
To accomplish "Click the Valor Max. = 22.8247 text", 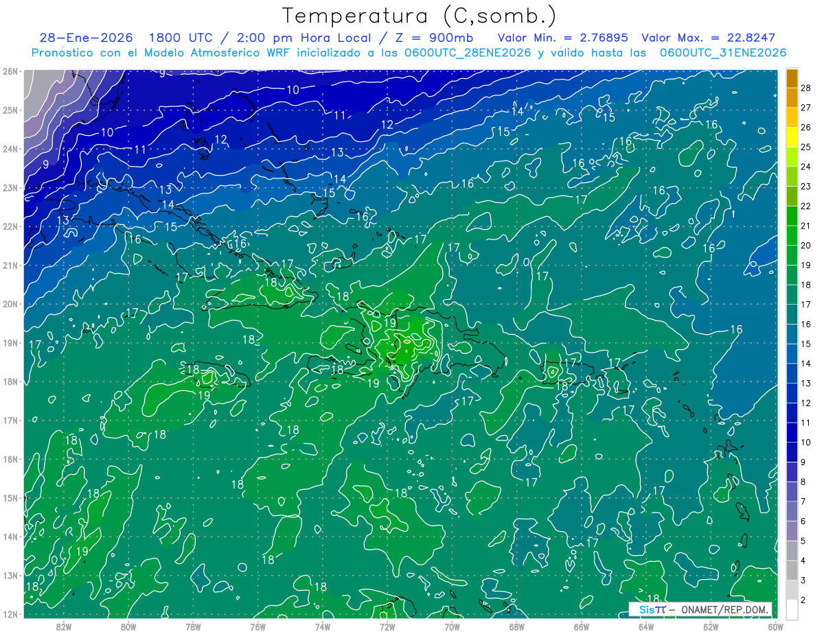I will coord(708,38).
